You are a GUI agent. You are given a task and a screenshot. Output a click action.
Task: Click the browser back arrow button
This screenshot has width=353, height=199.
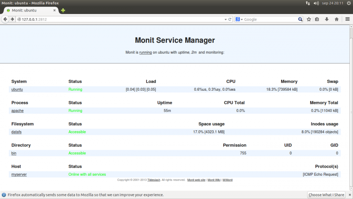(5, 19)
